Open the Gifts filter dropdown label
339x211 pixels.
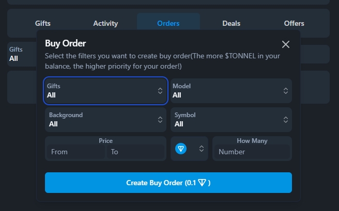point(57,86)
